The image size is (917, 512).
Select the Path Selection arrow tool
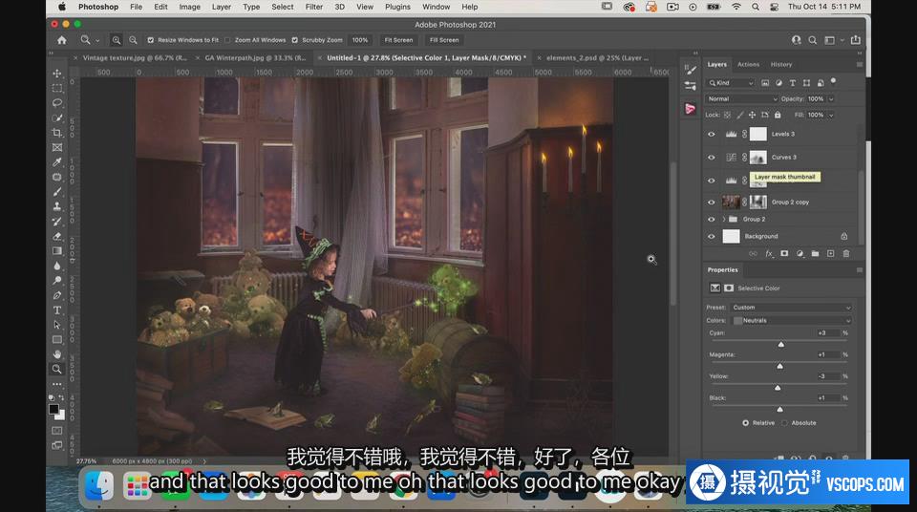click(x=56, y=325)
